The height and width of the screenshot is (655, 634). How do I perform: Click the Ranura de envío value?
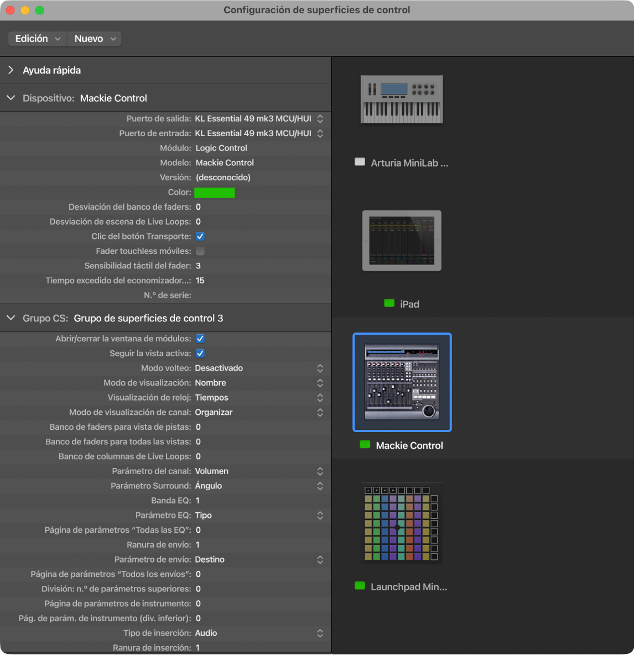[198, 545]
